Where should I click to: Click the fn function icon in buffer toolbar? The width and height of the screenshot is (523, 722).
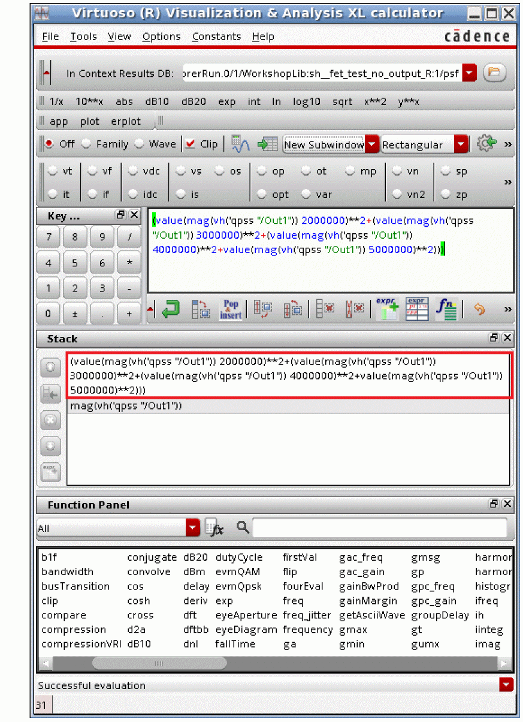[x=446, y=309]
